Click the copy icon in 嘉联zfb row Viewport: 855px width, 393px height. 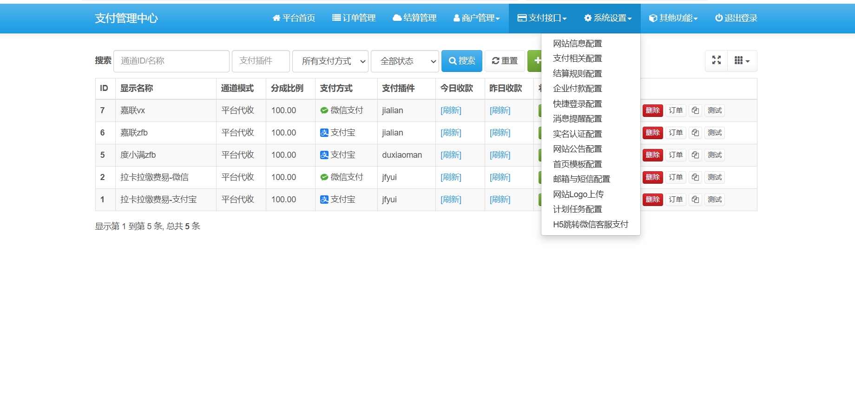(695, 133)
